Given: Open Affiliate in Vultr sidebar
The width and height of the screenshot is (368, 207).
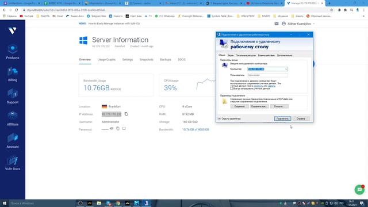Looking at the screenshot, I should tap(13, 118).
